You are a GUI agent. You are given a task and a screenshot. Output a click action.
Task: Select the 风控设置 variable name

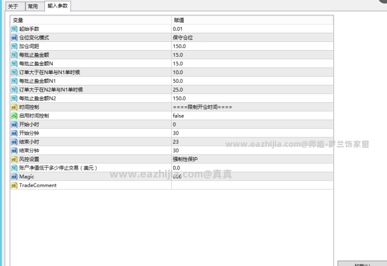(x=29, y=159)
